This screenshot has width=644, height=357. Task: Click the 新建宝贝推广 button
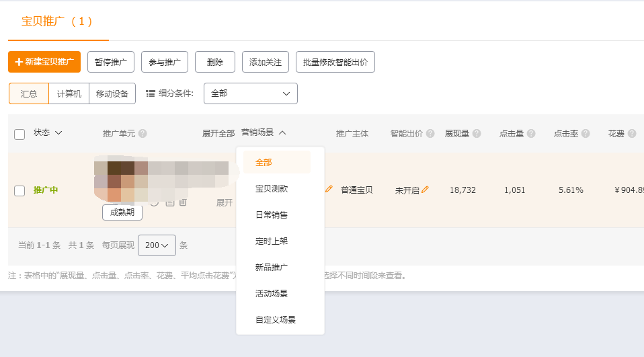click(44, 62)
